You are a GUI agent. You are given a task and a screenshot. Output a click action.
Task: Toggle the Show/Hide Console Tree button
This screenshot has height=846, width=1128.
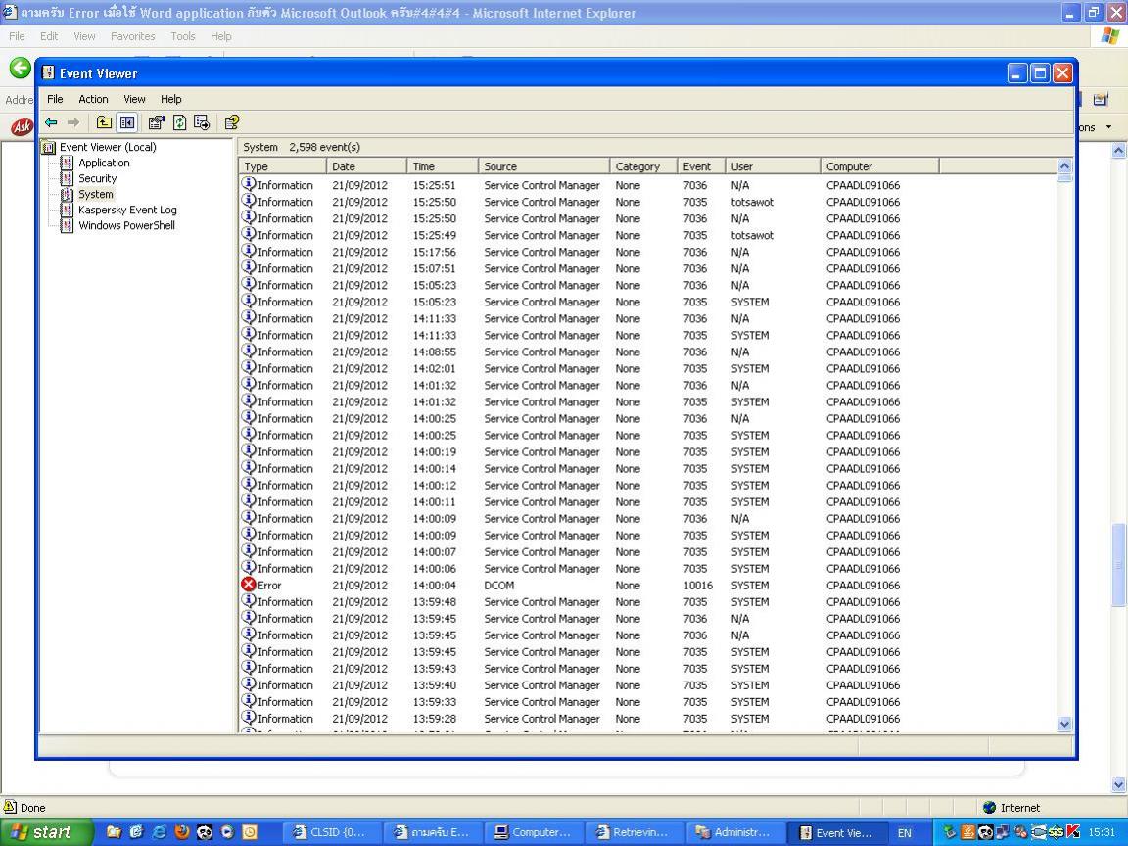tap(126, 122)
